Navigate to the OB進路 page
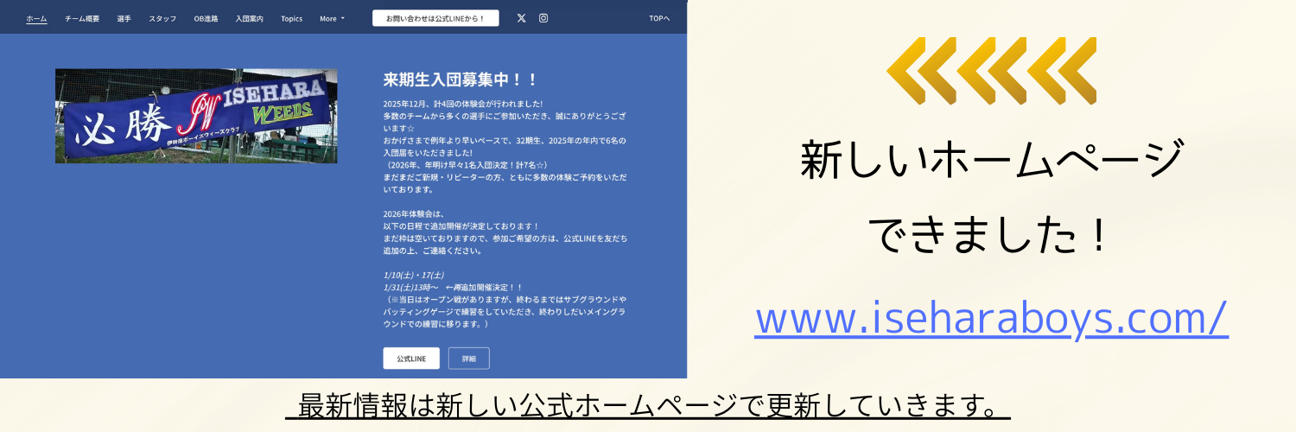Viewport: 1296px width, 432px height. [206, 18]
